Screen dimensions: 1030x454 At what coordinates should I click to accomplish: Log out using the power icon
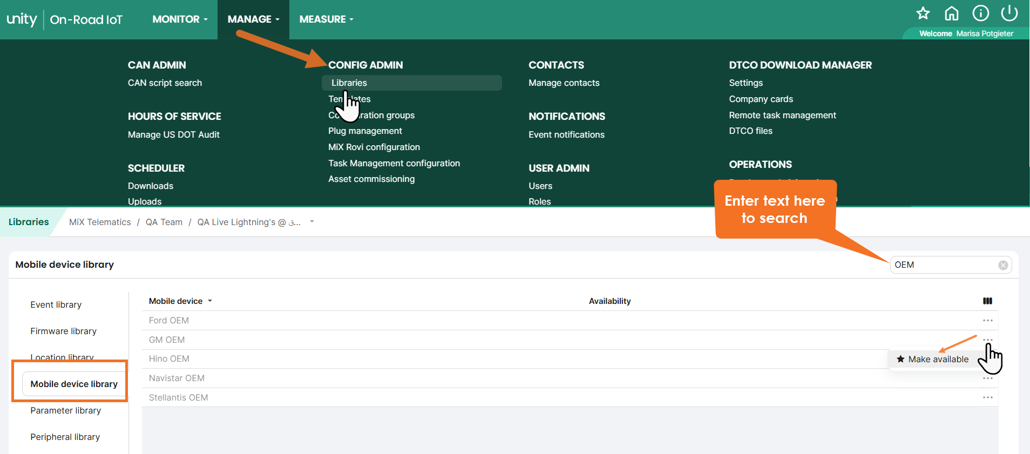tap(1009, 13)
